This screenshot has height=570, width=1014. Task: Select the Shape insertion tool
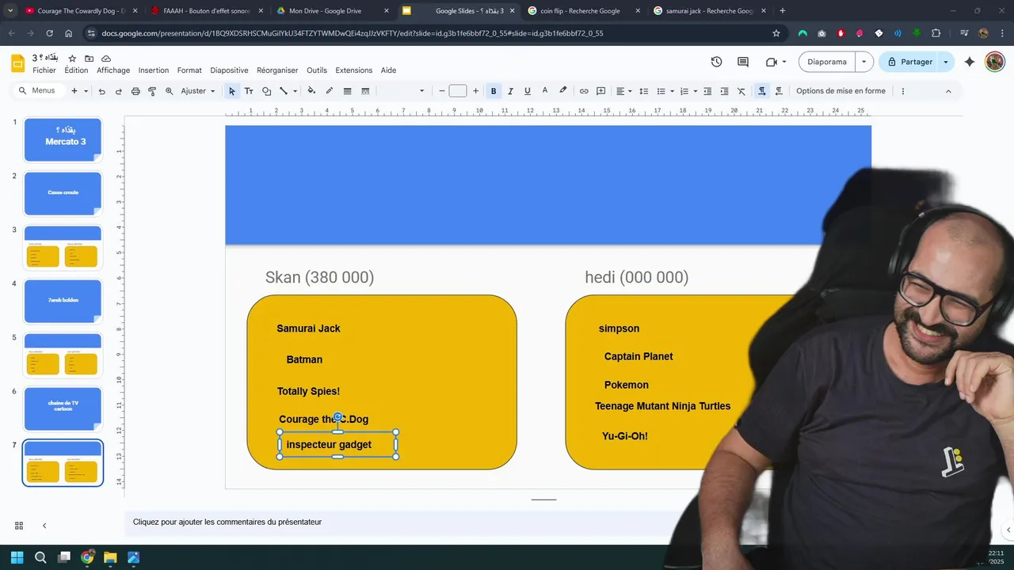(x=266, y=91)
